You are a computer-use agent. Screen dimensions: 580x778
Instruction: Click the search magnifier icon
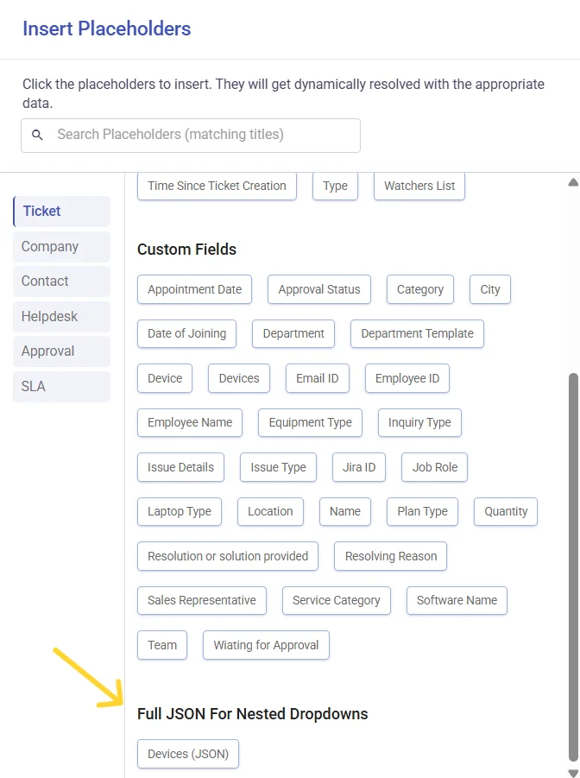click(x=37, y=135)
